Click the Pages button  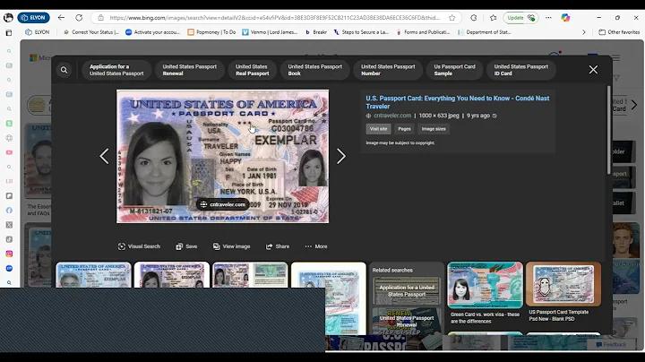404,129
